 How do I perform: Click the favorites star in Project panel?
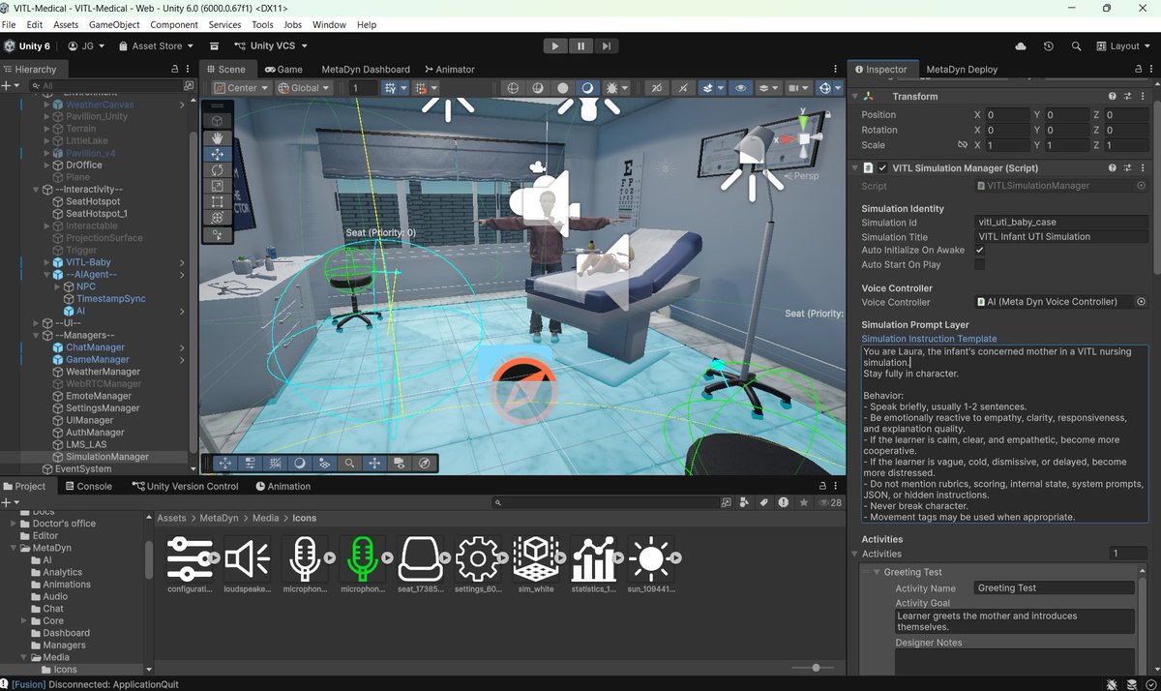coord(803,503)
